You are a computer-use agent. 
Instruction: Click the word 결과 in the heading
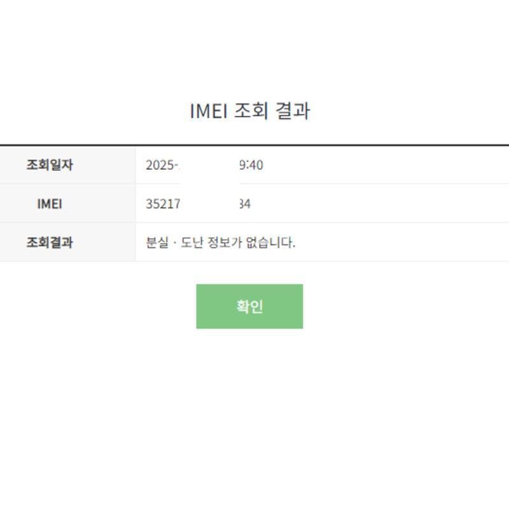293,111
